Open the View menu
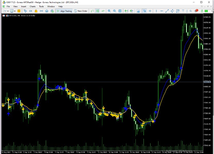Image resolution: width=214 pixels, height=154 pixels. click(15, 6)
